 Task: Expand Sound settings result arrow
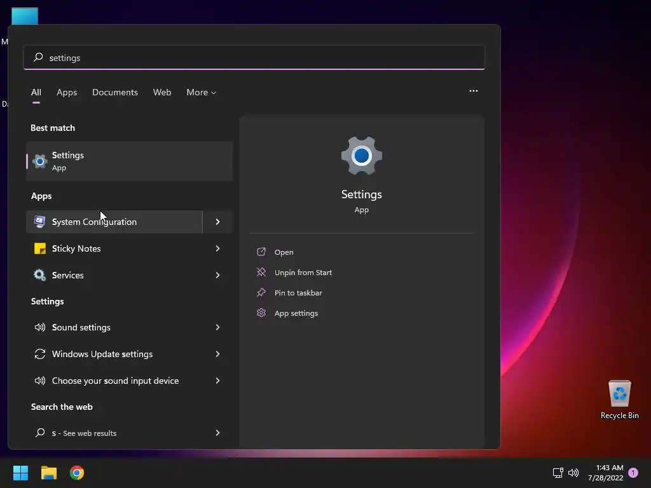pos(217,327)
